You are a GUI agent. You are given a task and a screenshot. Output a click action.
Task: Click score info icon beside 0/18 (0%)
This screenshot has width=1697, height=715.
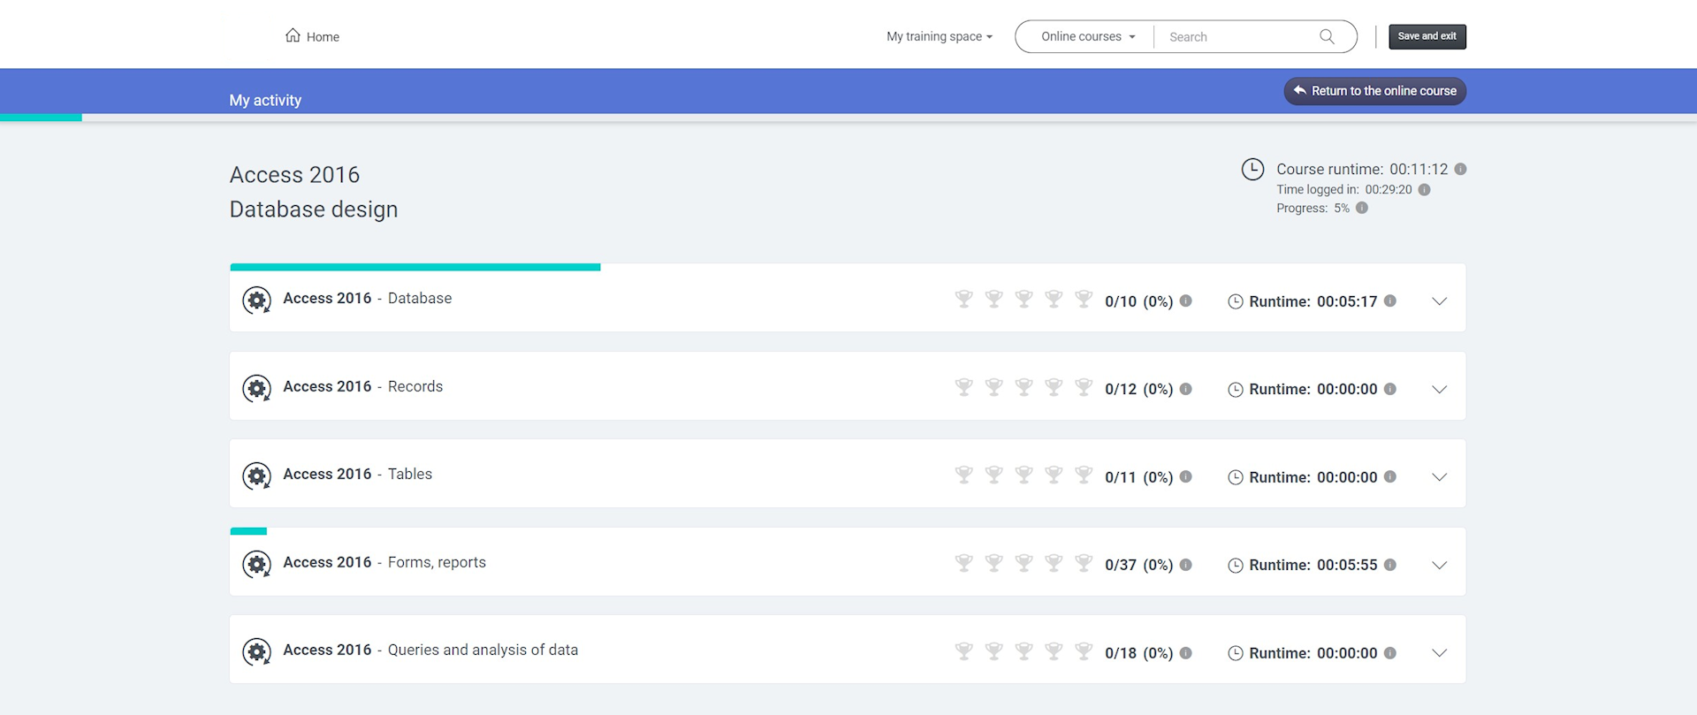(x=1186, y=652)
